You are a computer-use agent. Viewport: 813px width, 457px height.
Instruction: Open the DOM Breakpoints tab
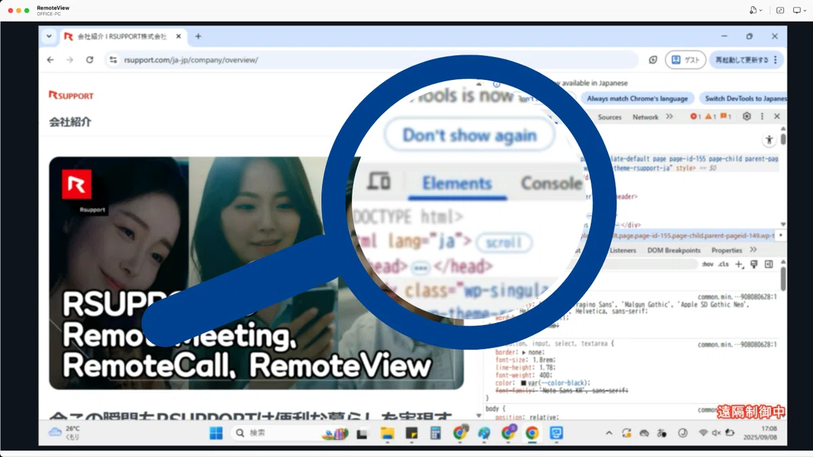point(673,251)
